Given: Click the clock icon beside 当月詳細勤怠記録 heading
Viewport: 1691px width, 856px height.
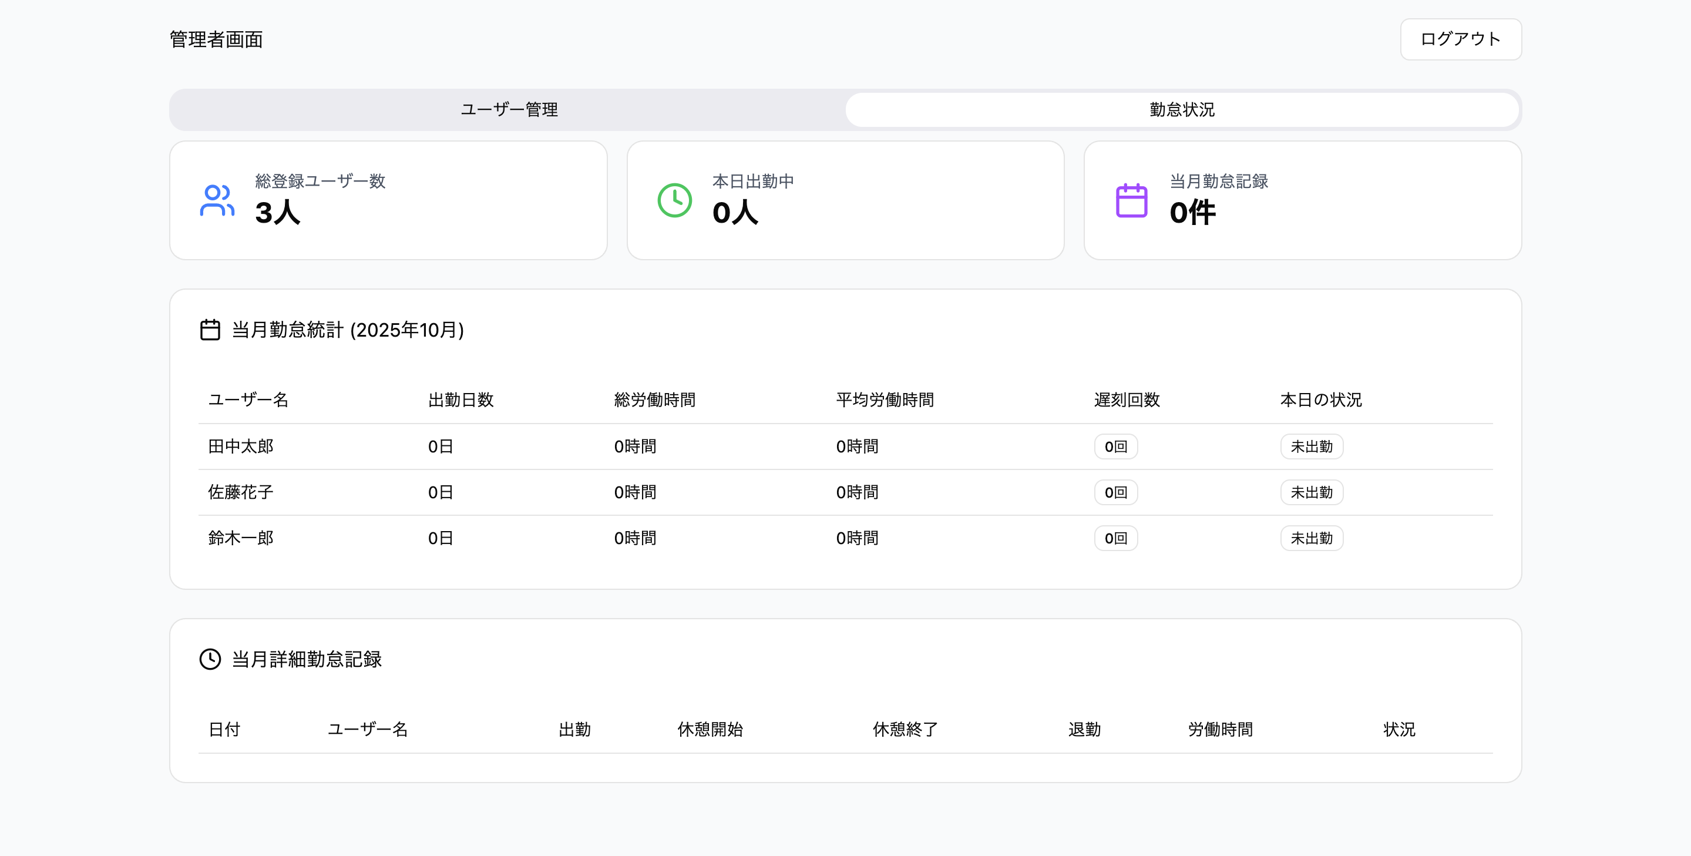Looking at the screenshot, I should (x=210, y=660).
